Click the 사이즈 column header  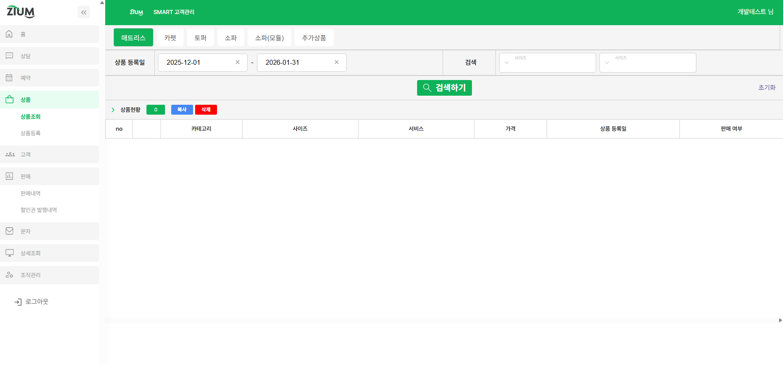pyautogui.click(x=300, y=129)
